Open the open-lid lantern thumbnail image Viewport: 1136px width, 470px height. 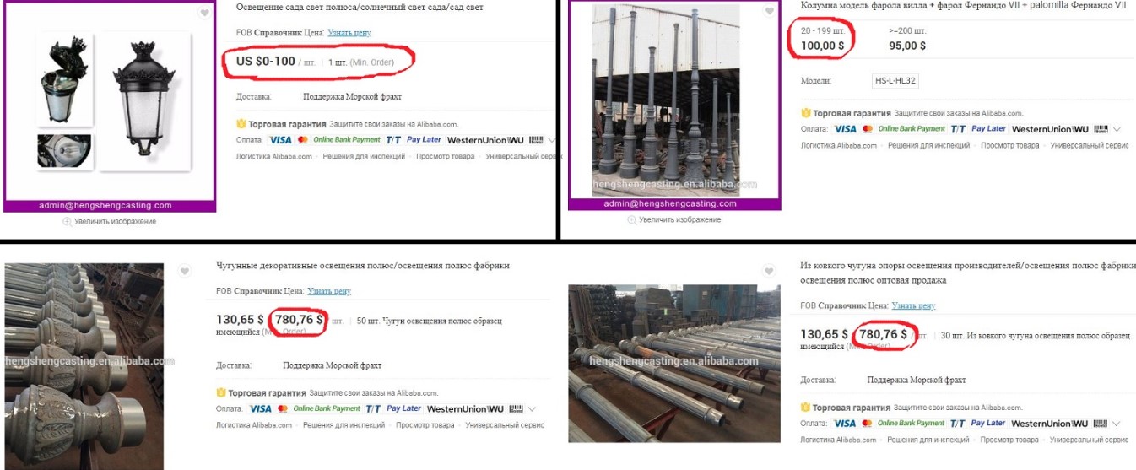64,81
